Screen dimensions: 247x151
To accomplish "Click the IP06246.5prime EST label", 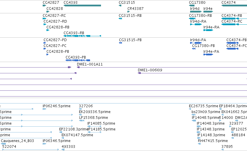I will pyautogui.click(x=57, y=106).
